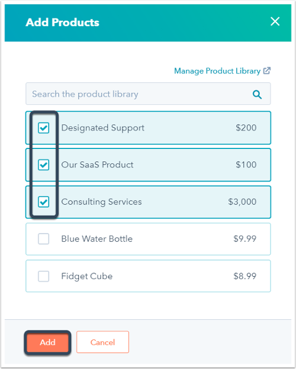The image size is (296, 369).
Task: Check the Blue Water Bottle checkbox
Action: (44, 239)
